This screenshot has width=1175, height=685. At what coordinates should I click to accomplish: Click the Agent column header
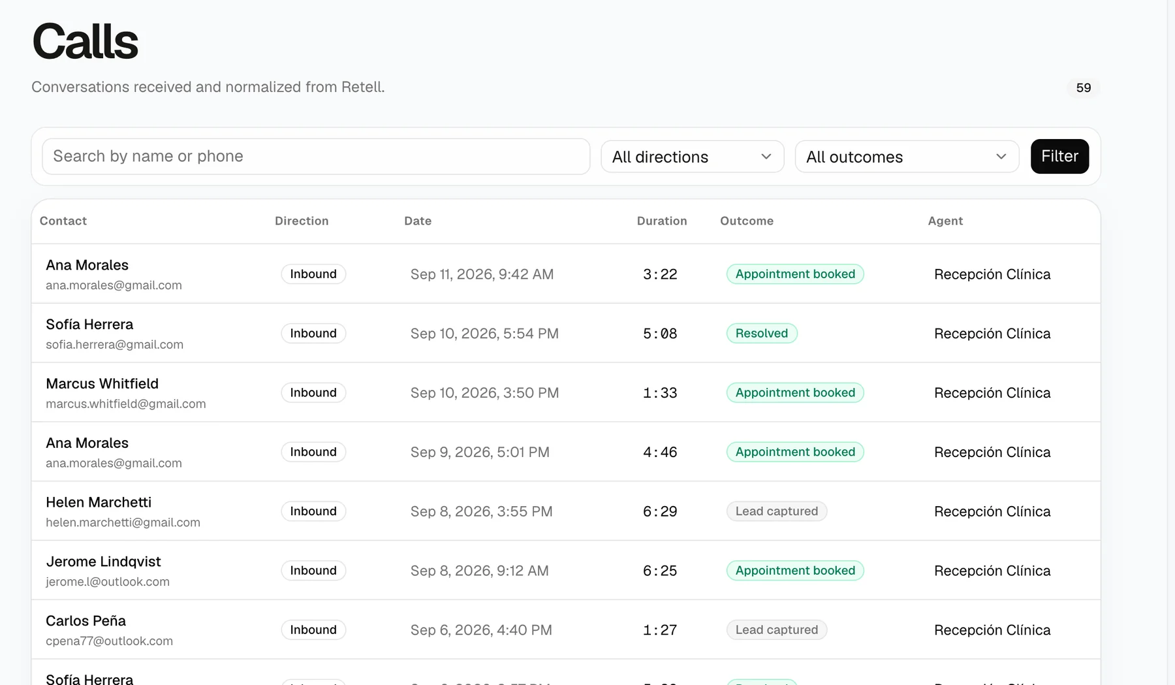[x=945, y=221]
